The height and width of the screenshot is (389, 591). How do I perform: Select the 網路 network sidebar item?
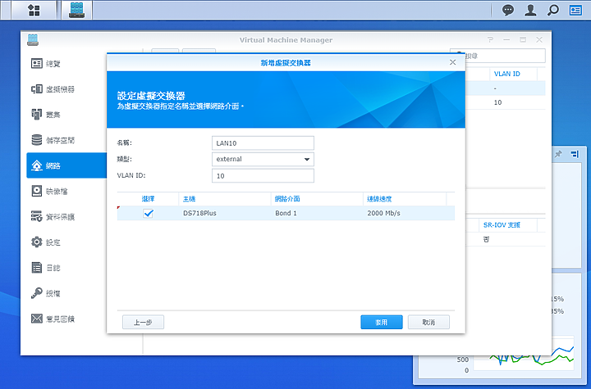click(66, 165)
